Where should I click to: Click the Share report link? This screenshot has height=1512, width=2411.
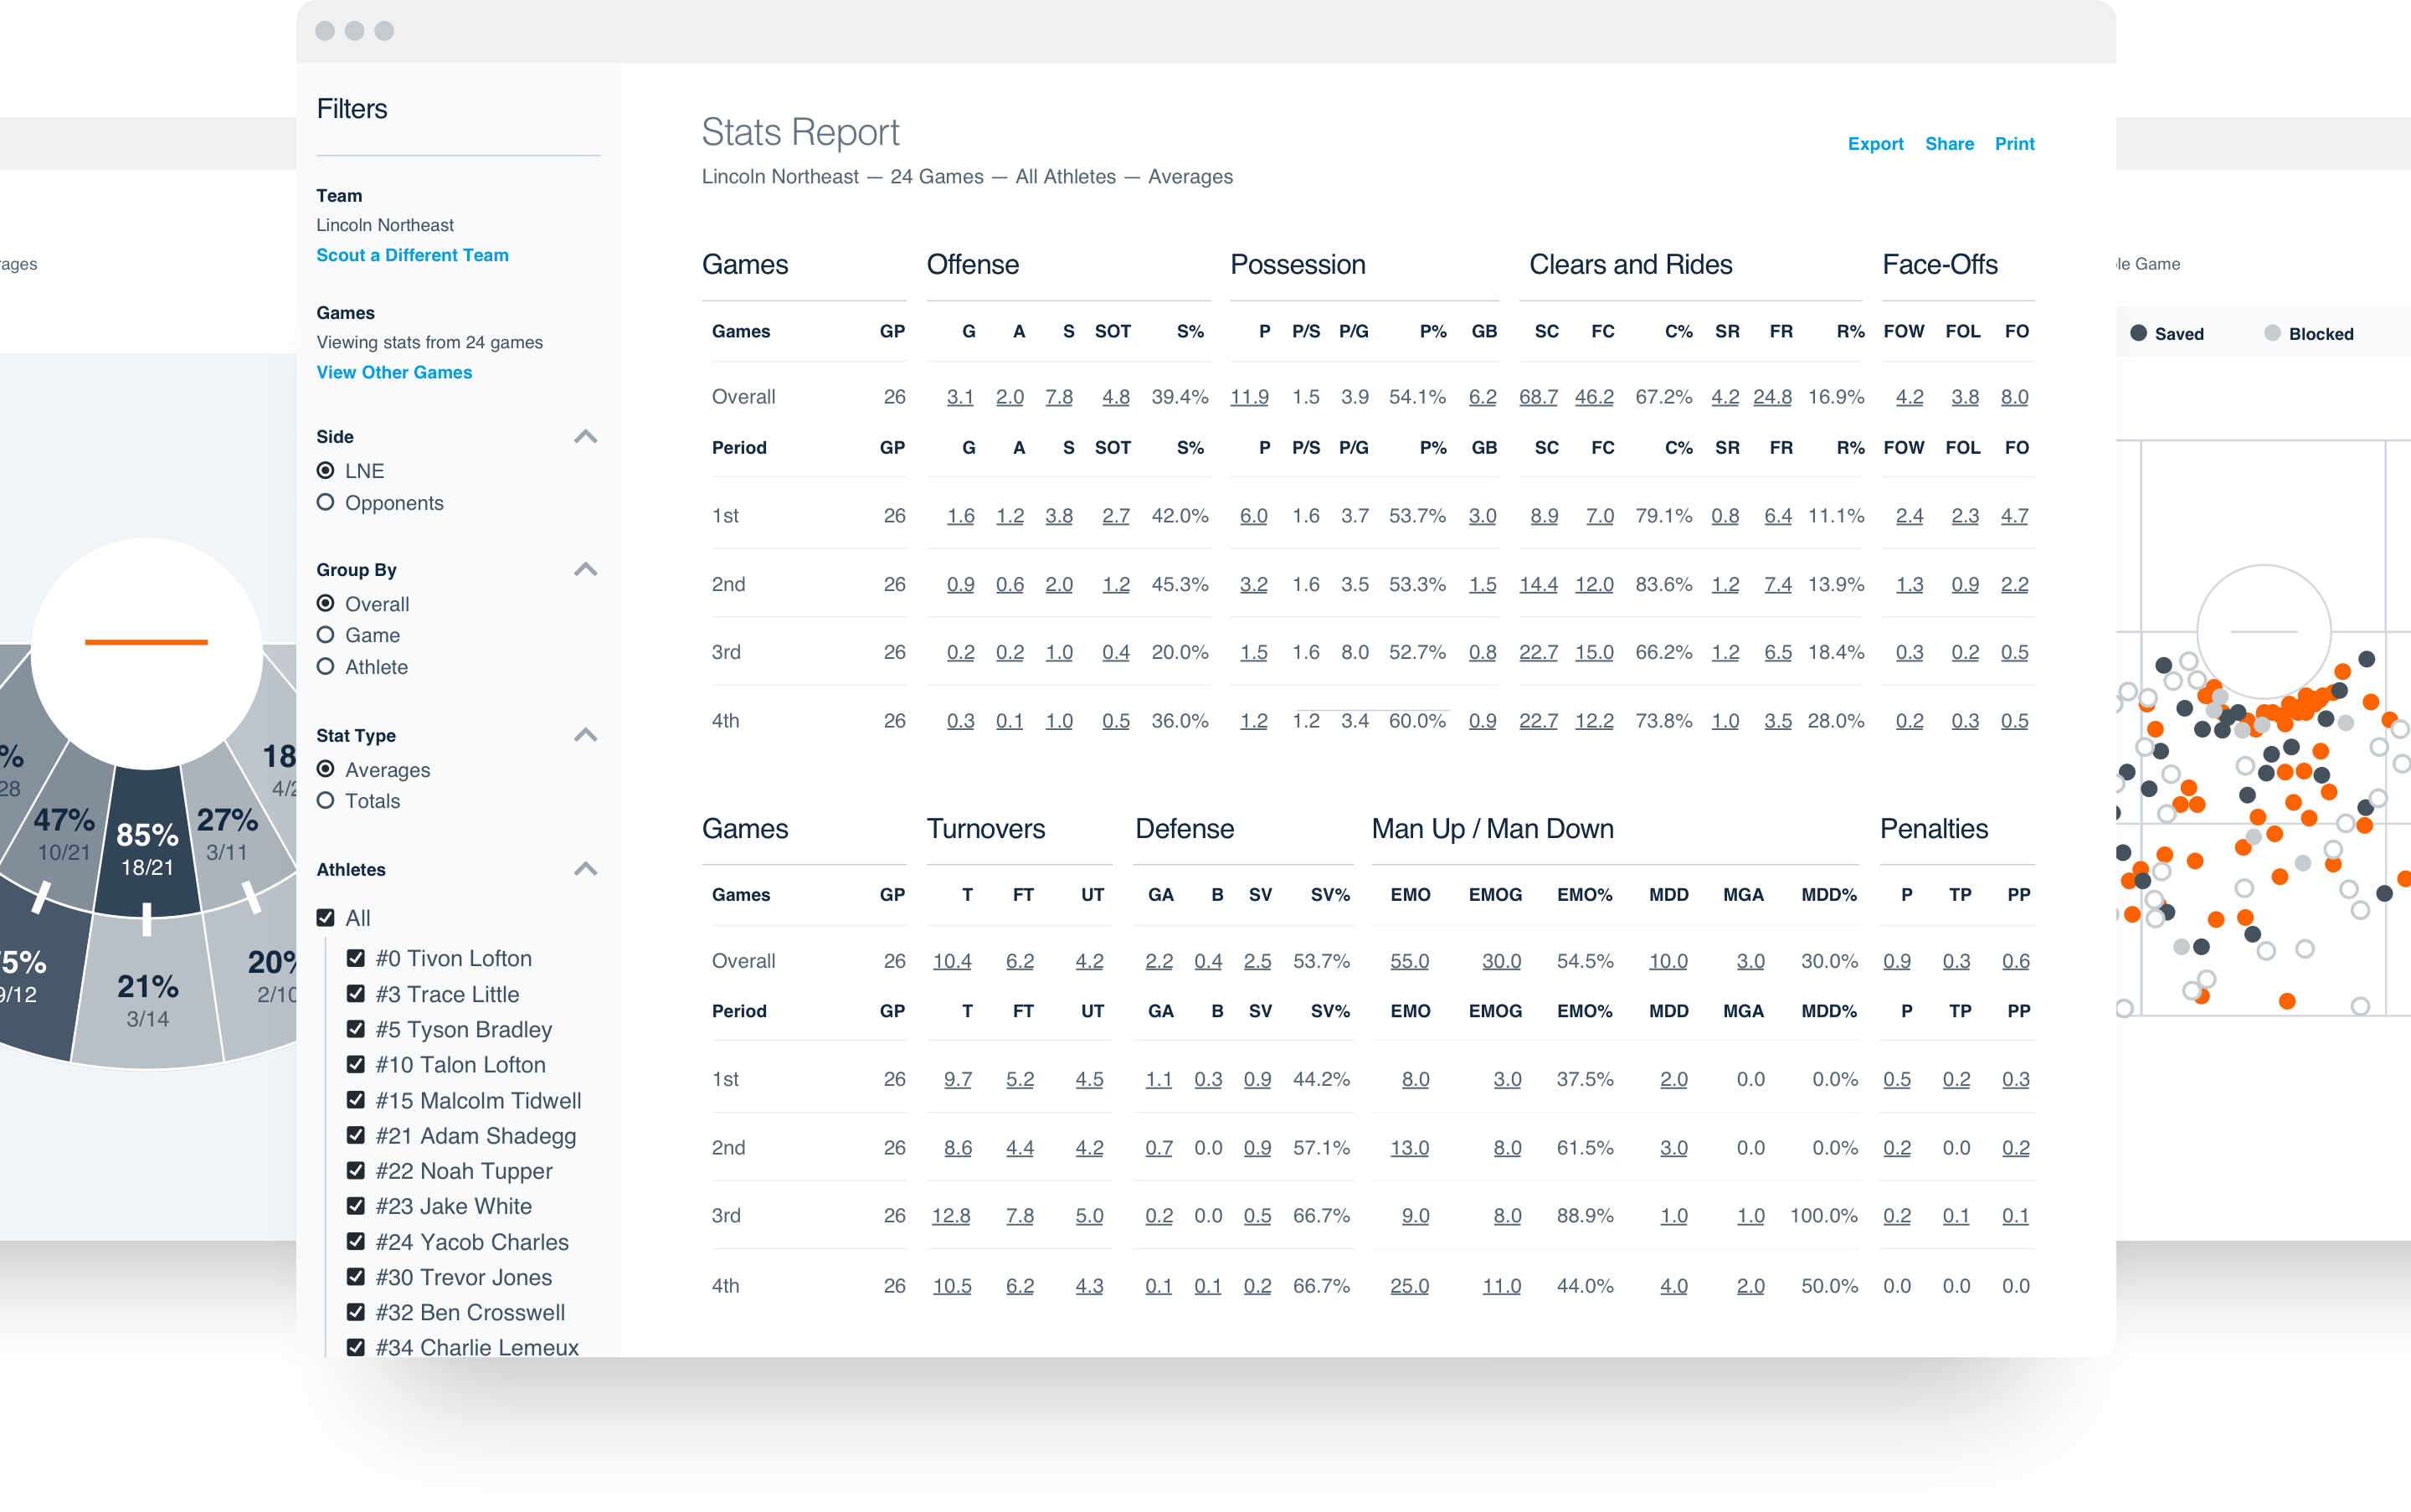1949,144
